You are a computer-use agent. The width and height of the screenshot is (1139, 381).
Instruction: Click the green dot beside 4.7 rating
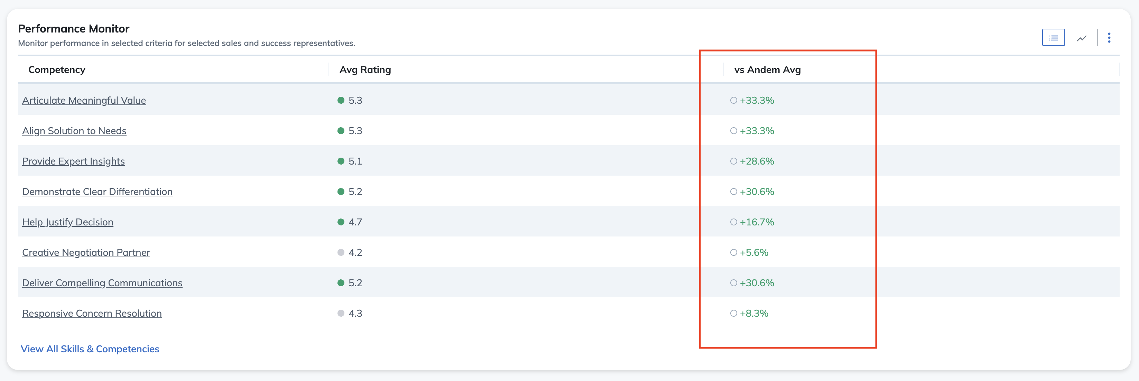pos(341,222)
